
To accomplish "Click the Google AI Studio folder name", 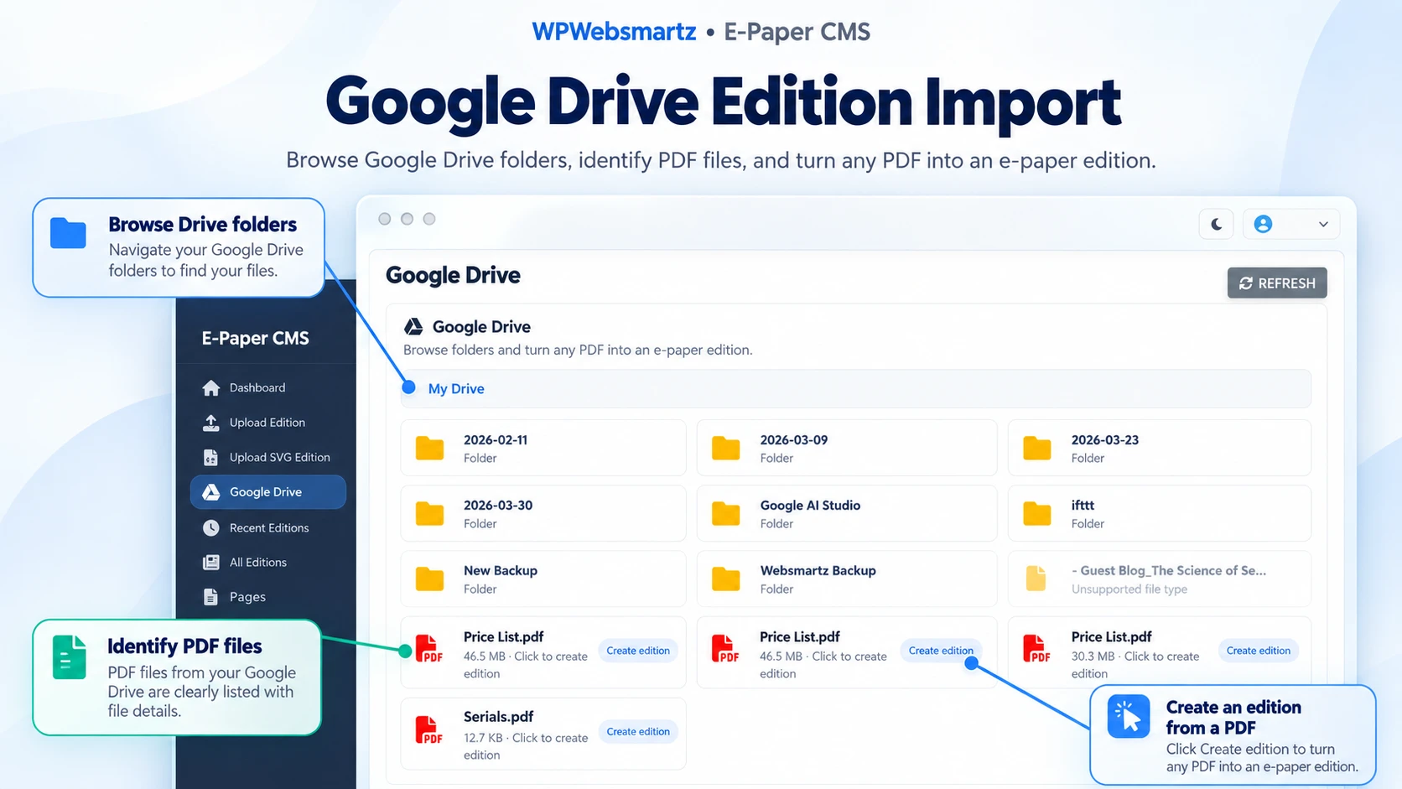I will pyautogui.click(x=810, y=506).
